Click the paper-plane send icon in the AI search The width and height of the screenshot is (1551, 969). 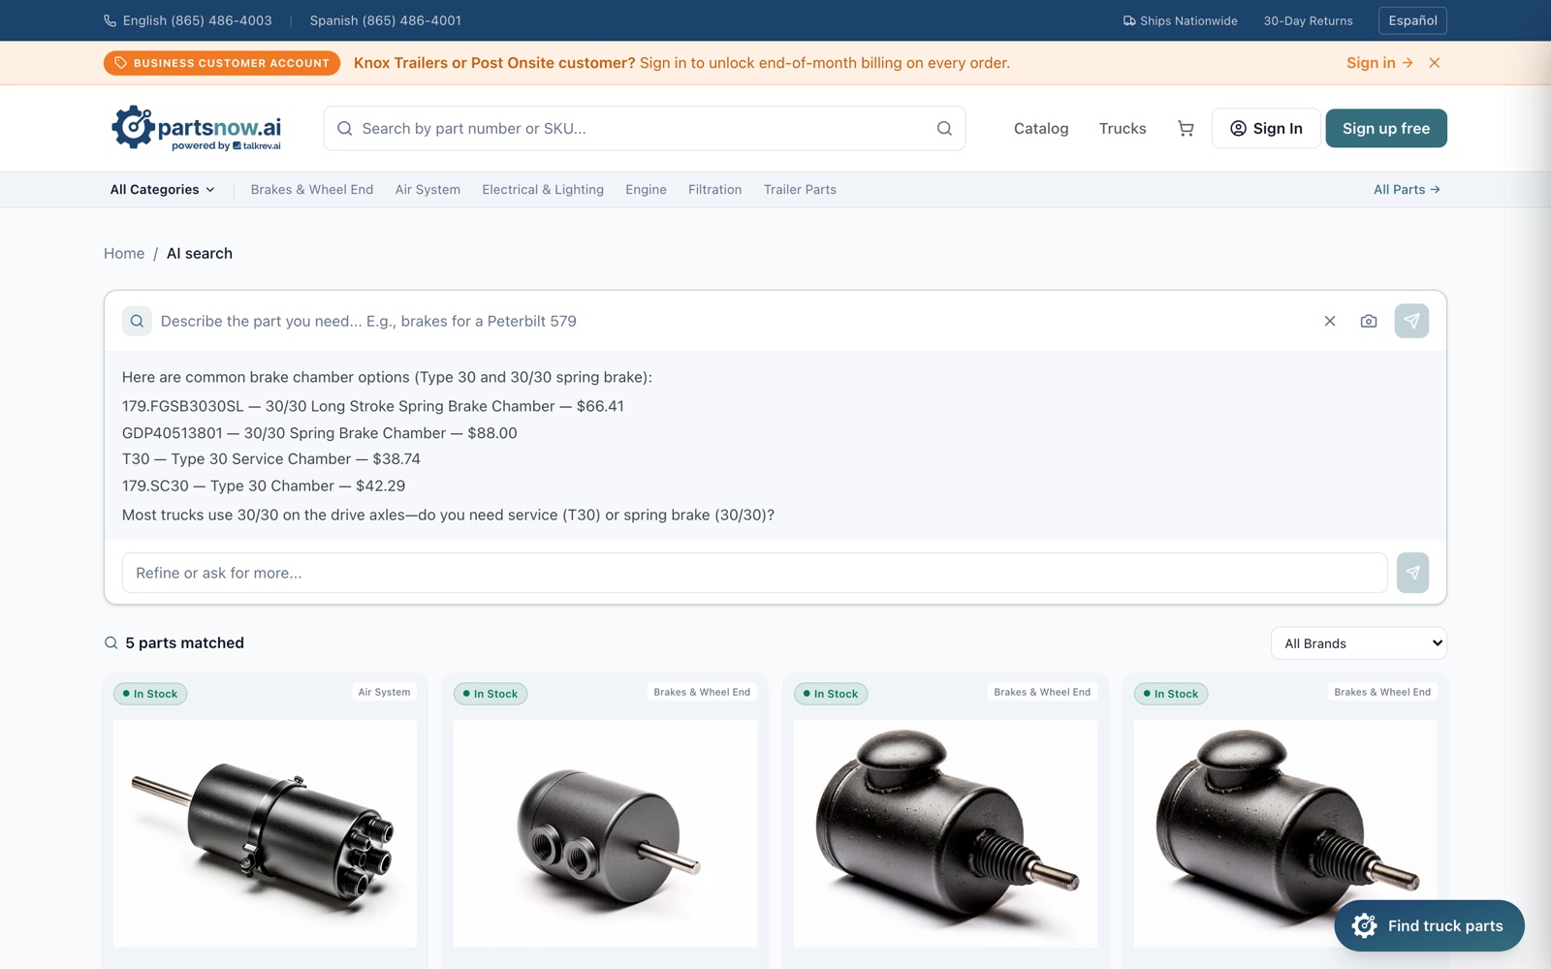(1411, 321)
